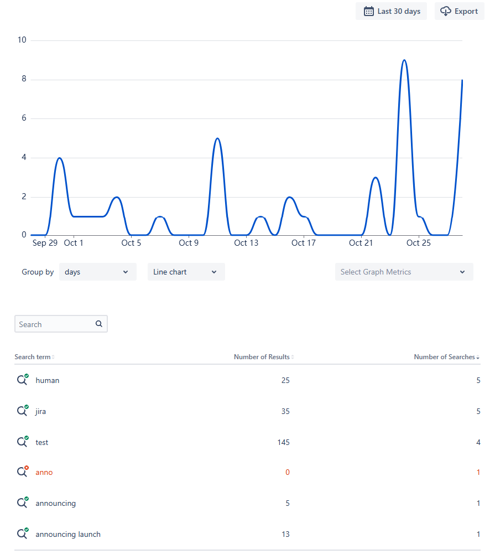The image size is (495, 554).
Task: Click the failed search icon beside 'anno'
Action: (22, 472)
